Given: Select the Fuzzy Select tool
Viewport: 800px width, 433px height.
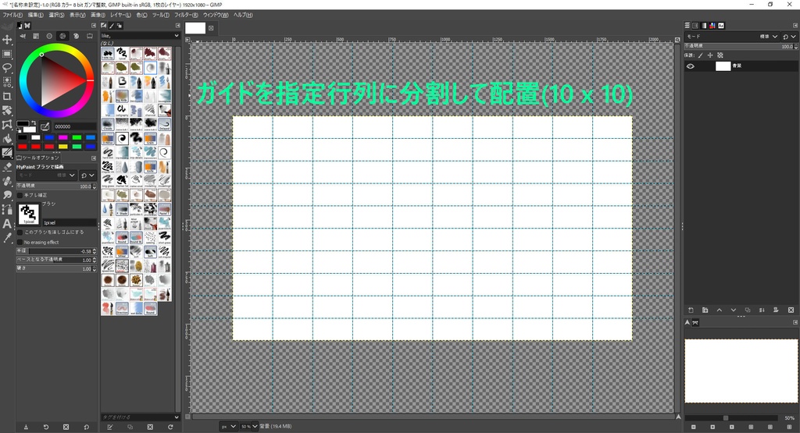Looking at the screenshot, I should pos(7,82).
